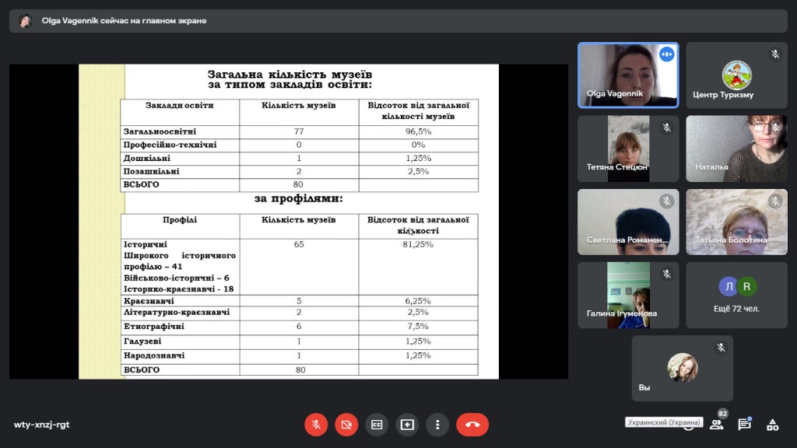
Task: Select the Центр Туризму participant tile
Action: [x=736, y=75]
